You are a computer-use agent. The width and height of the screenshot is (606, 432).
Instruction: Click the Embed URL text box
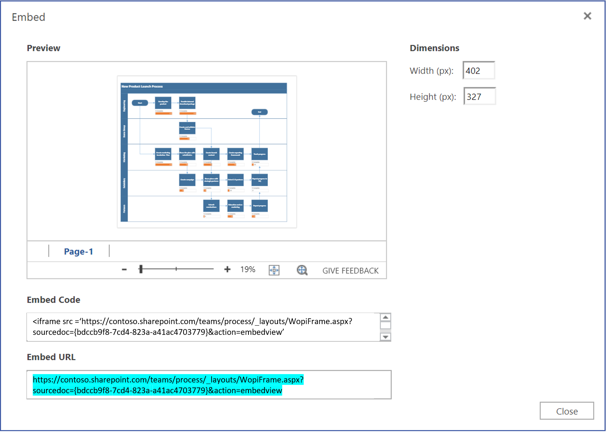[x=209, y=385]
